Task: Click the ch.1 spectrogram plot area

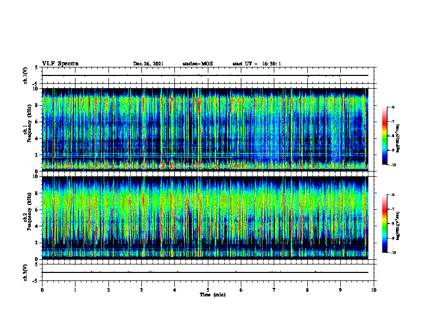Action: [x=205, y=130]
